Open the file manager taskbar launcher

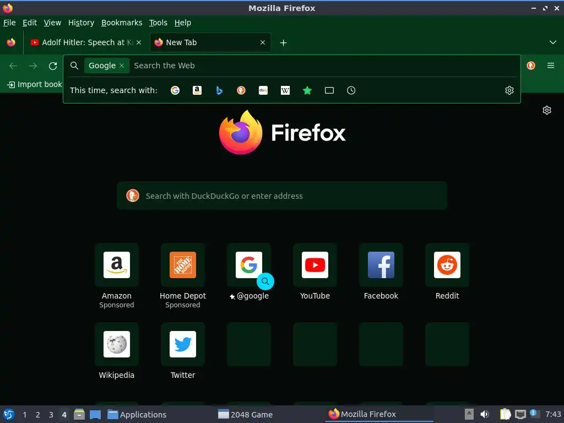coord(79,414)
